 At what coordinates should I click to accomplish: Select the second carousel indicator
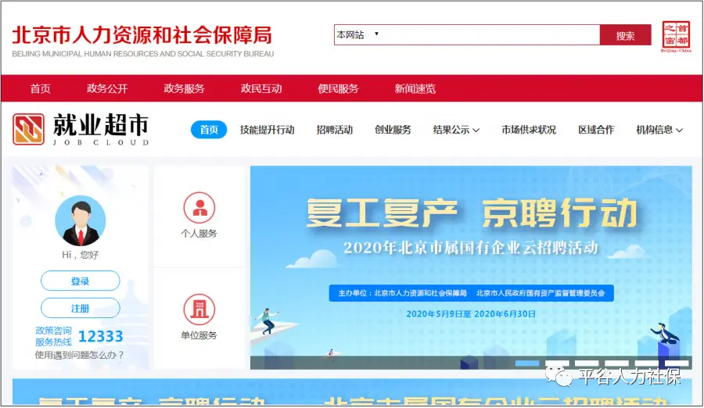[x=557, y=363]
